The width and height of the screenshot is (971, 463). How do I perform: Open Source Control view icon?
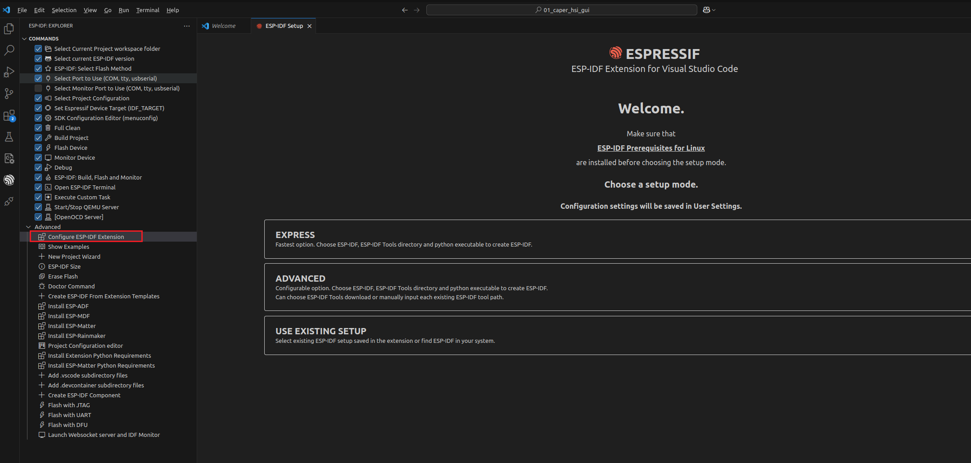(9, 94)
